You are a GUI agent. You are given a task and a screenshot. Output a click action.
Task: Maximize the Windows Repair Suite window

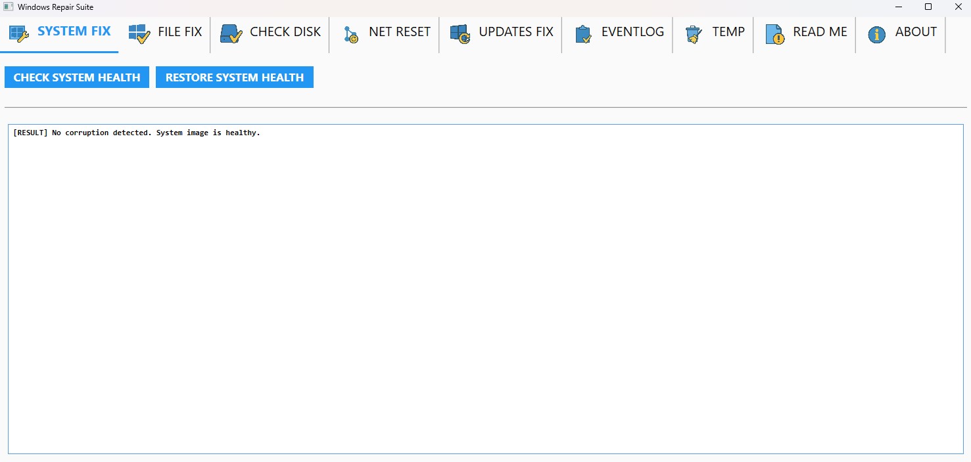pyautogui.click(x=928, y=7)
